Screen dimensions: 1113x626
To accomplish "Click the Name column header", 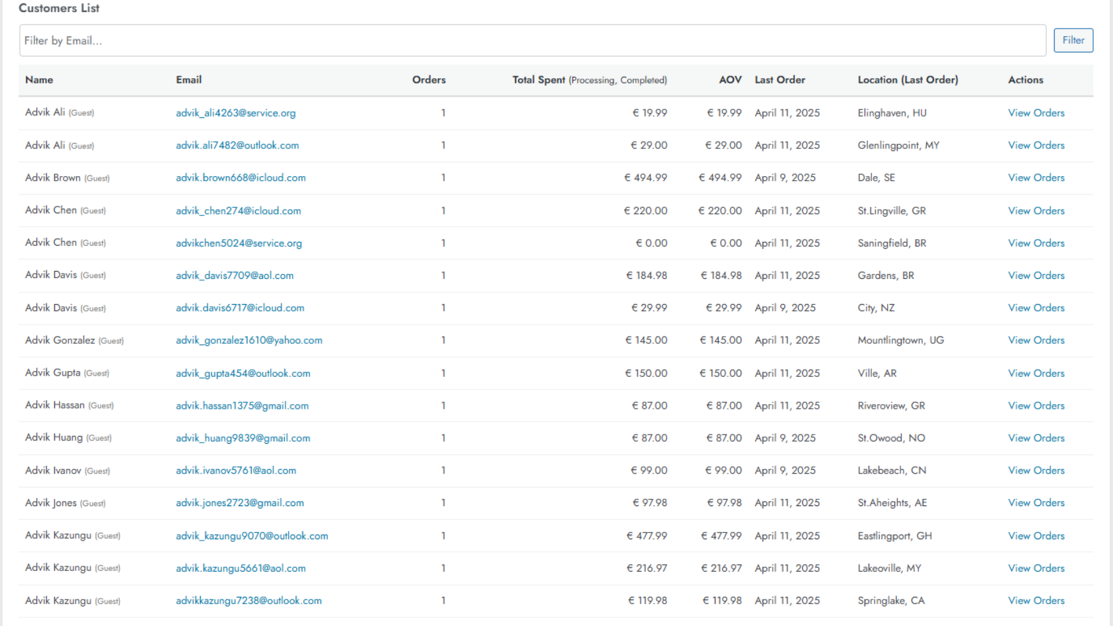I will click(x=39, y=80).
